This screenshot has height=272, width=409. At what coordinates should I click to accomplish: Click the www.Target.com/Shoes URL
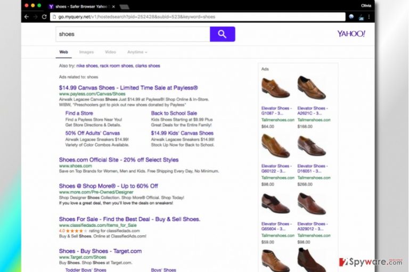[x=83, y=257]
